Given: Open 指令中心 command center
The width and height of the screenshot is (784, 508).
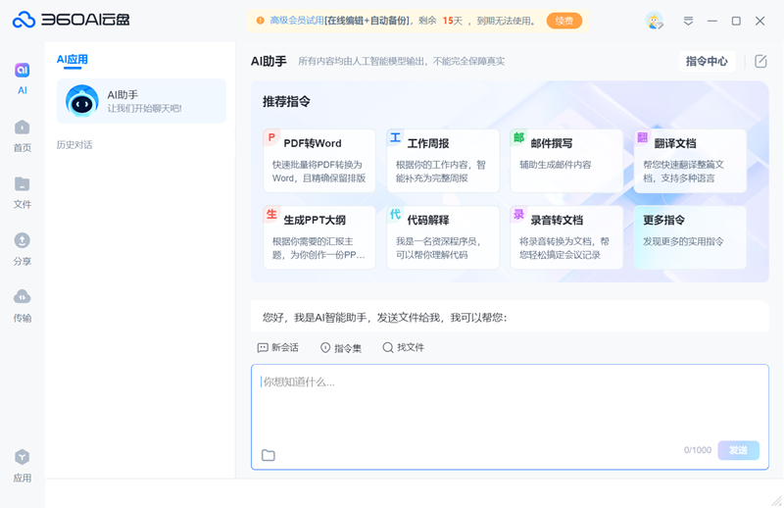Looking at the screenshot, I should pos(707,61).
